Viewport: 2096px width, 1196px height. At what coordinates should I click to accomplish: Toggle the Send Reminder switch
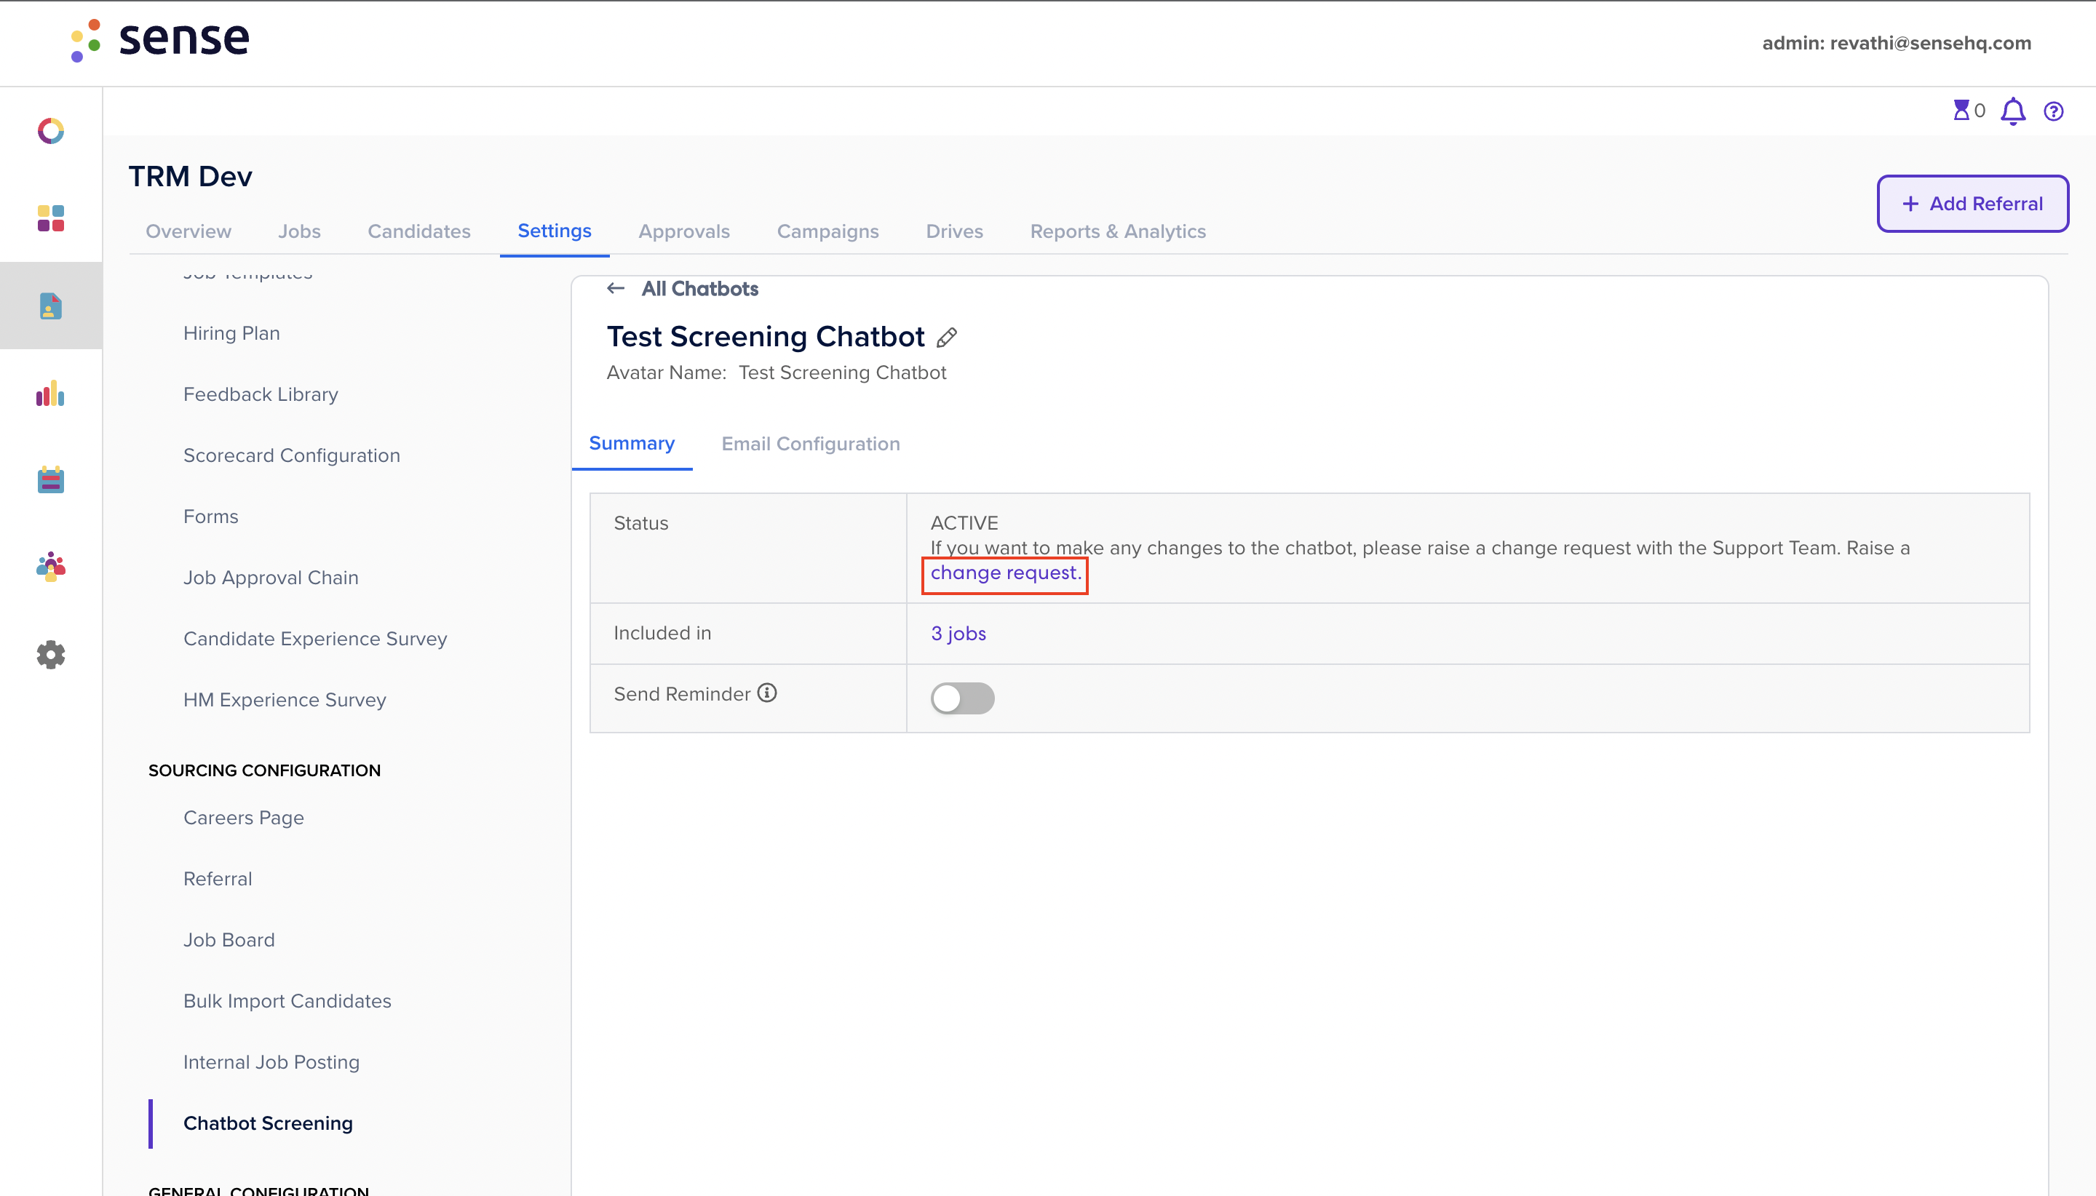click(x=962, y=698)
